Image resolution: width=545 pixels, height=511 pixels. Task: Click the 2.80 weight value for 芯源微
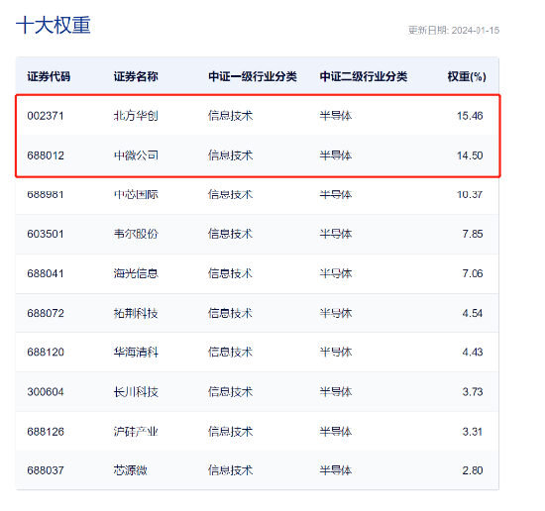coord(473,470)
